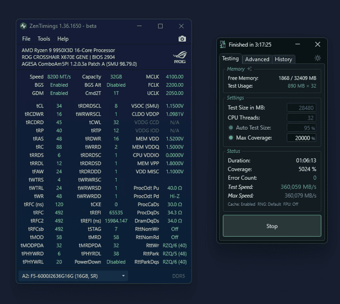Take a screenshot with the ZenTimings camera icon
Image resolution: width=340 pixels, height=304 pixels.
tap(182, 39)
